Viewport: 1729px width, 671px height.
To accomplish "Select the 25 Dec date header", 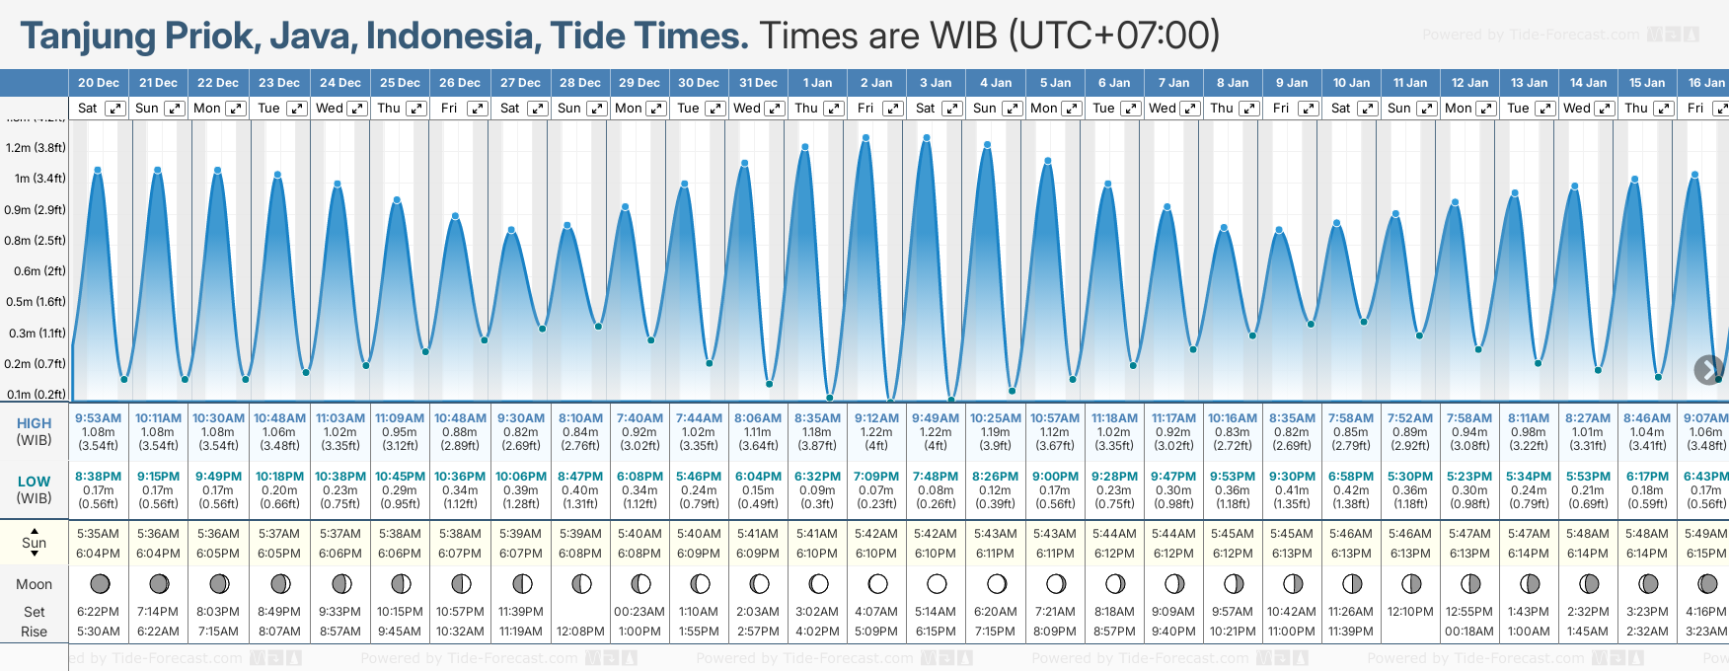I will [400, 83].
